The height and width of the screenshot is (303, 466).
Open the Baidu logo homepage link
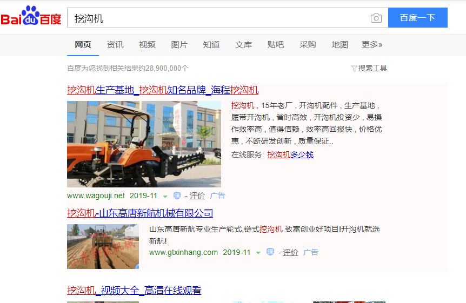click(31, 16)
